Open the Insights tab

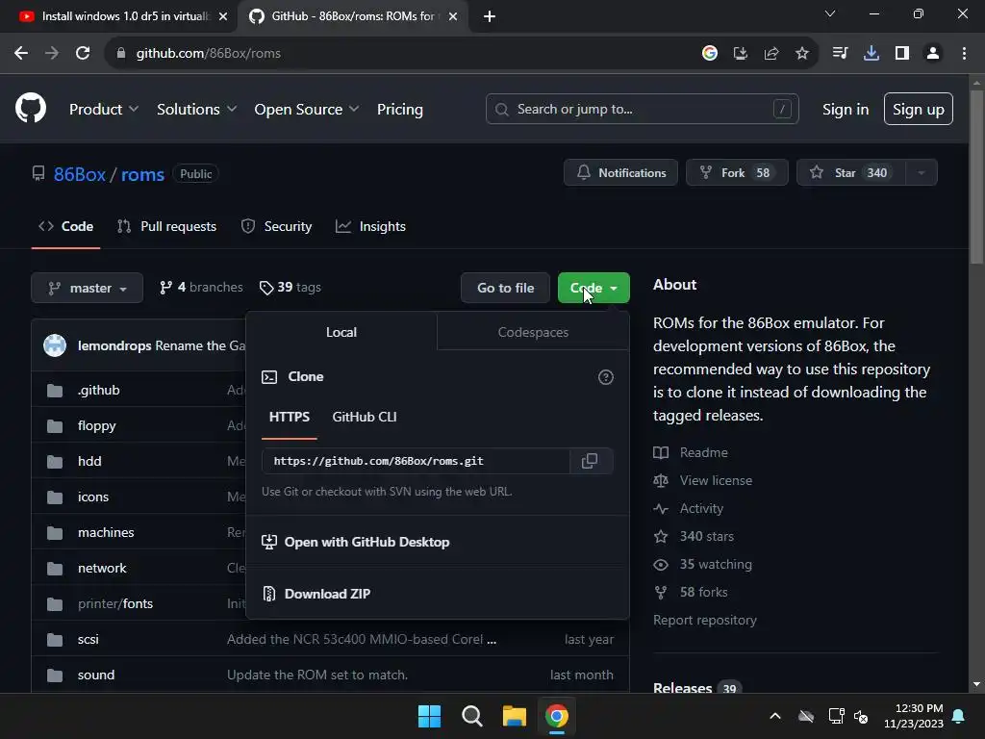pos(370,226)
